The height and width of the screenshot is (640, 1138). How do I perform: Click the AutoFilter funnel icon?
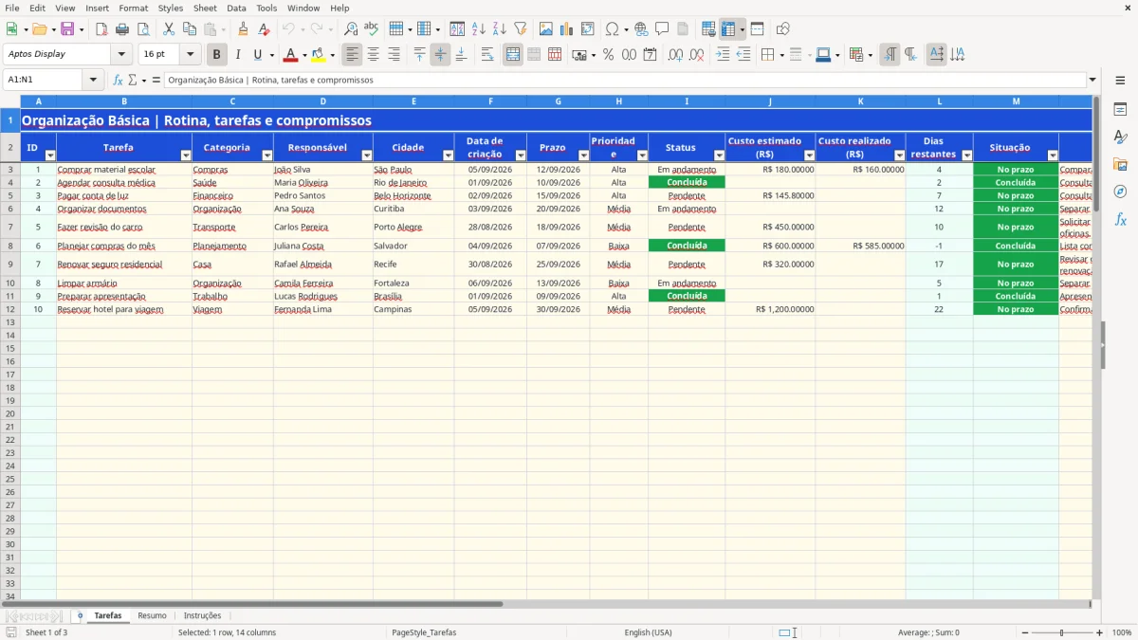[521, 29]
